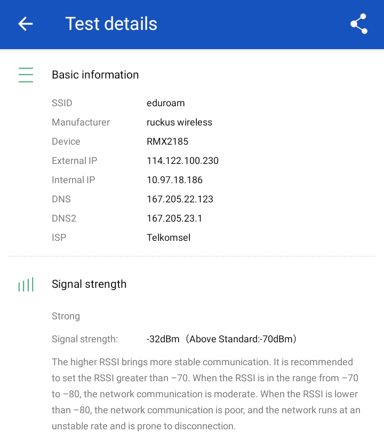Select the External IP 114.122.100.230
Viewport: 384px width, 448px height.
pyautogui.click(x=182, y=161)
